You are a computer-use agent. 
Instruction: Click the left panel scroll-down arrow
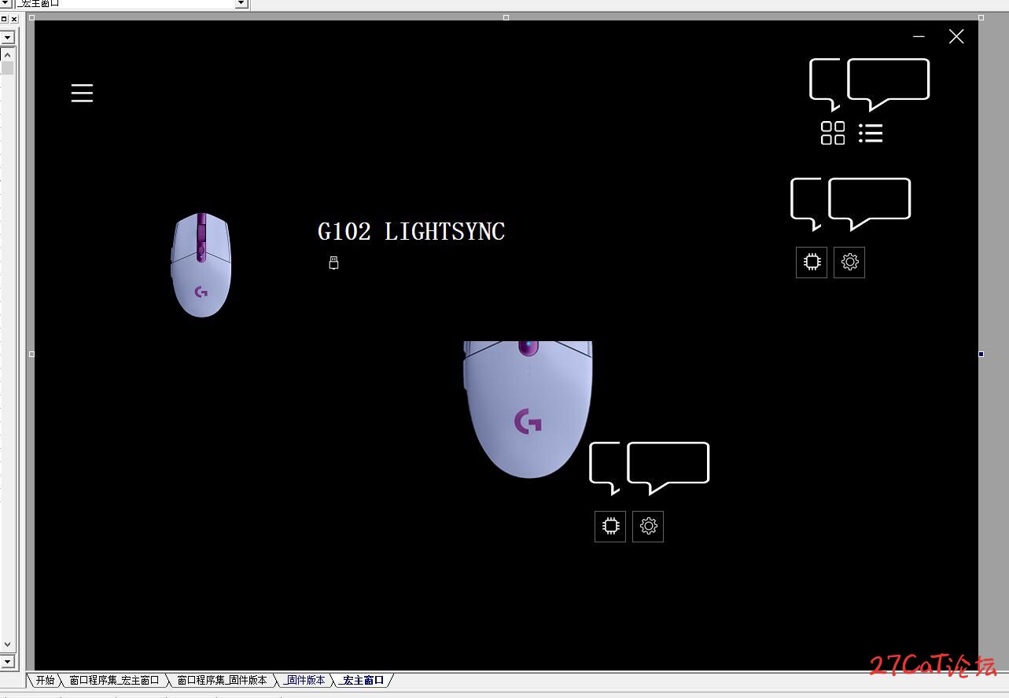pyautogui.click(x=7, y=645)
